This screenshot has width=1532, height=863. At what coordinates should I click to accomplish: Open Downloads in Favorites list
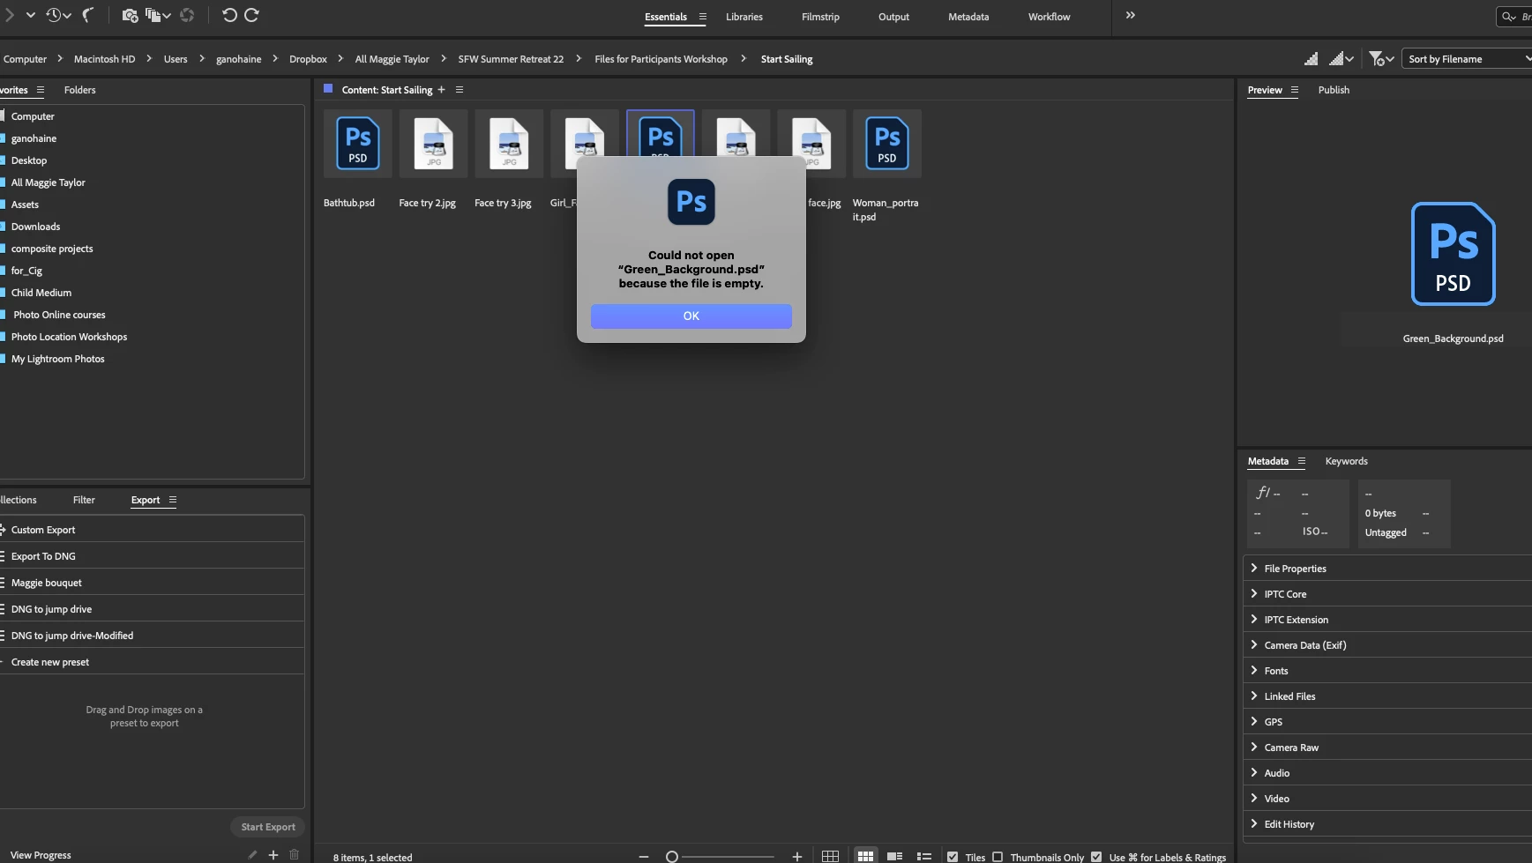click(35, 227)
